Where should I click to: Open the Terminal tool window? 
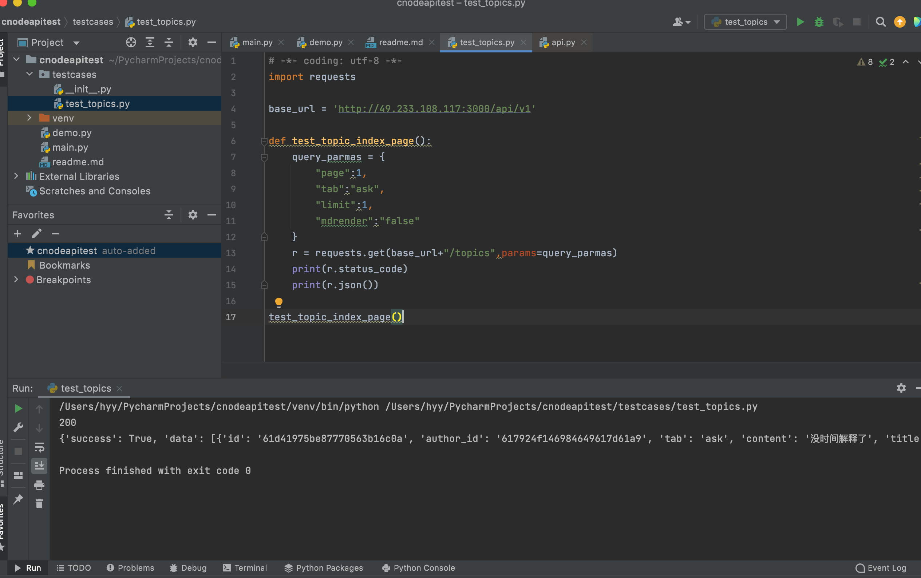pyautogui.click(x=245, y=568)
